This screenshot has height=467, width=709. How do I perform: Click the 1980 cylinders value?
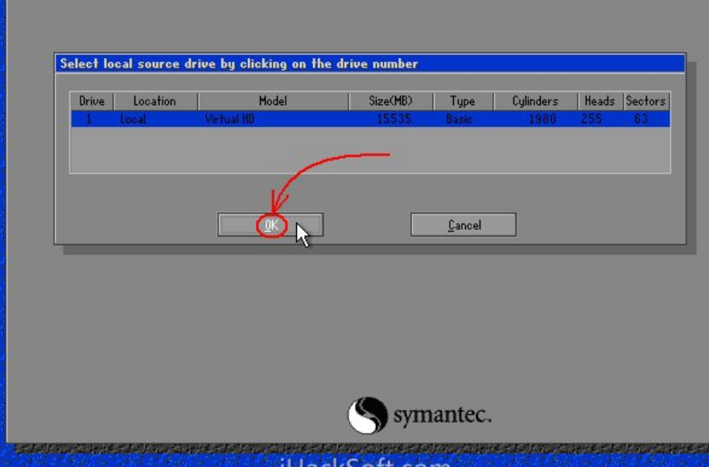[542, 119]
